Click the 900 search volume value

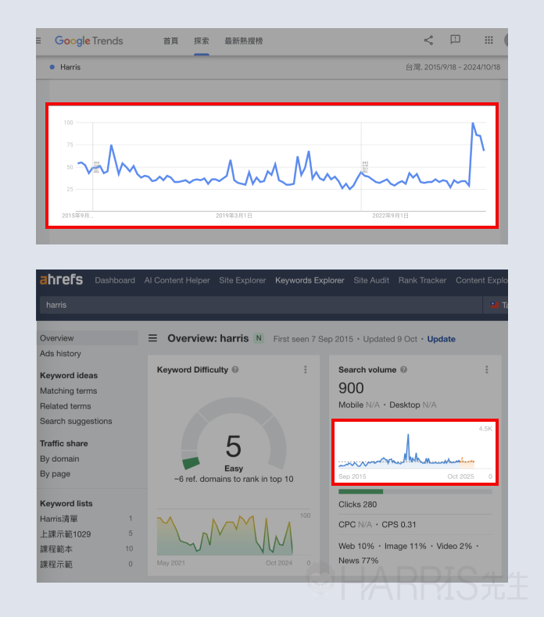click(351, 388)
